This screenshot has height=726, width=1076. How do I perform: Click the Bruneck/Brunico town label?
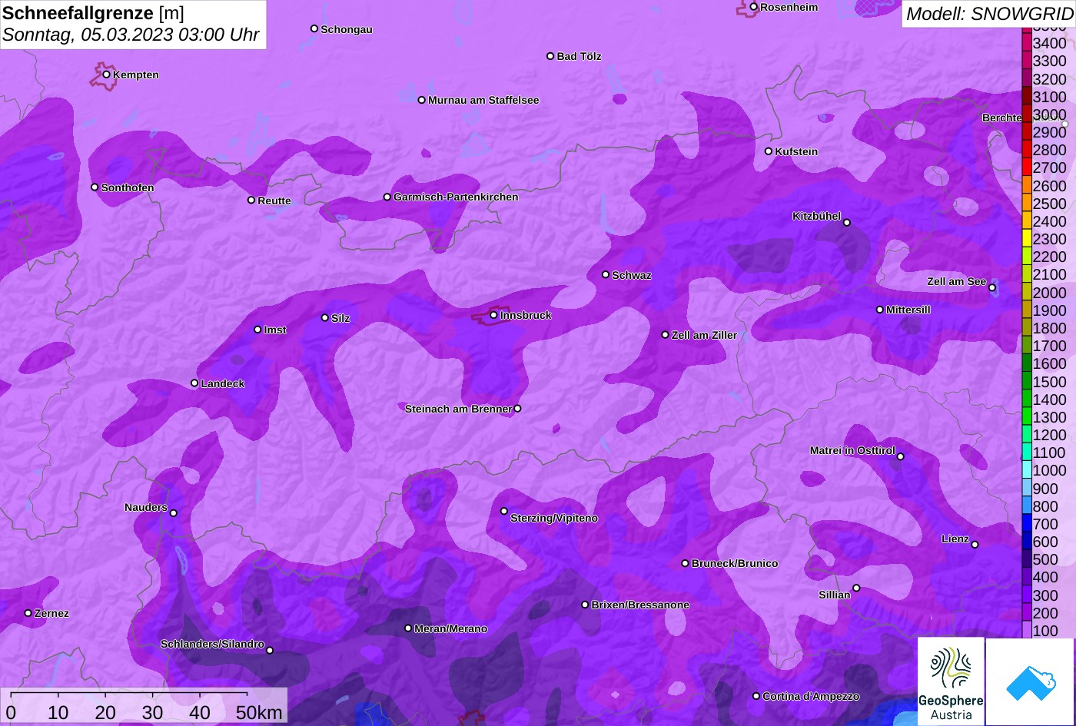(735, 563)
